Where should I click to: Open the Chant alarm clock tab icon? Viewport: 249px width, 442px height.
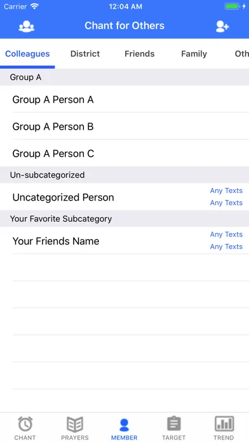click(25, 424)
